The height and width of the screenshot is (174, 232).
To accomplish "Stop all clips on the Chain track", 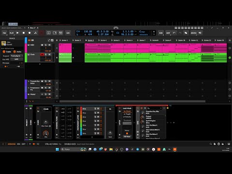I will 57,58.
